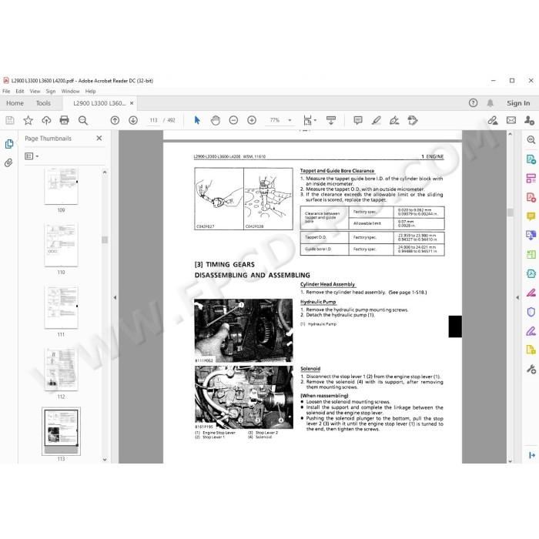Send the file by email icon

511,120
